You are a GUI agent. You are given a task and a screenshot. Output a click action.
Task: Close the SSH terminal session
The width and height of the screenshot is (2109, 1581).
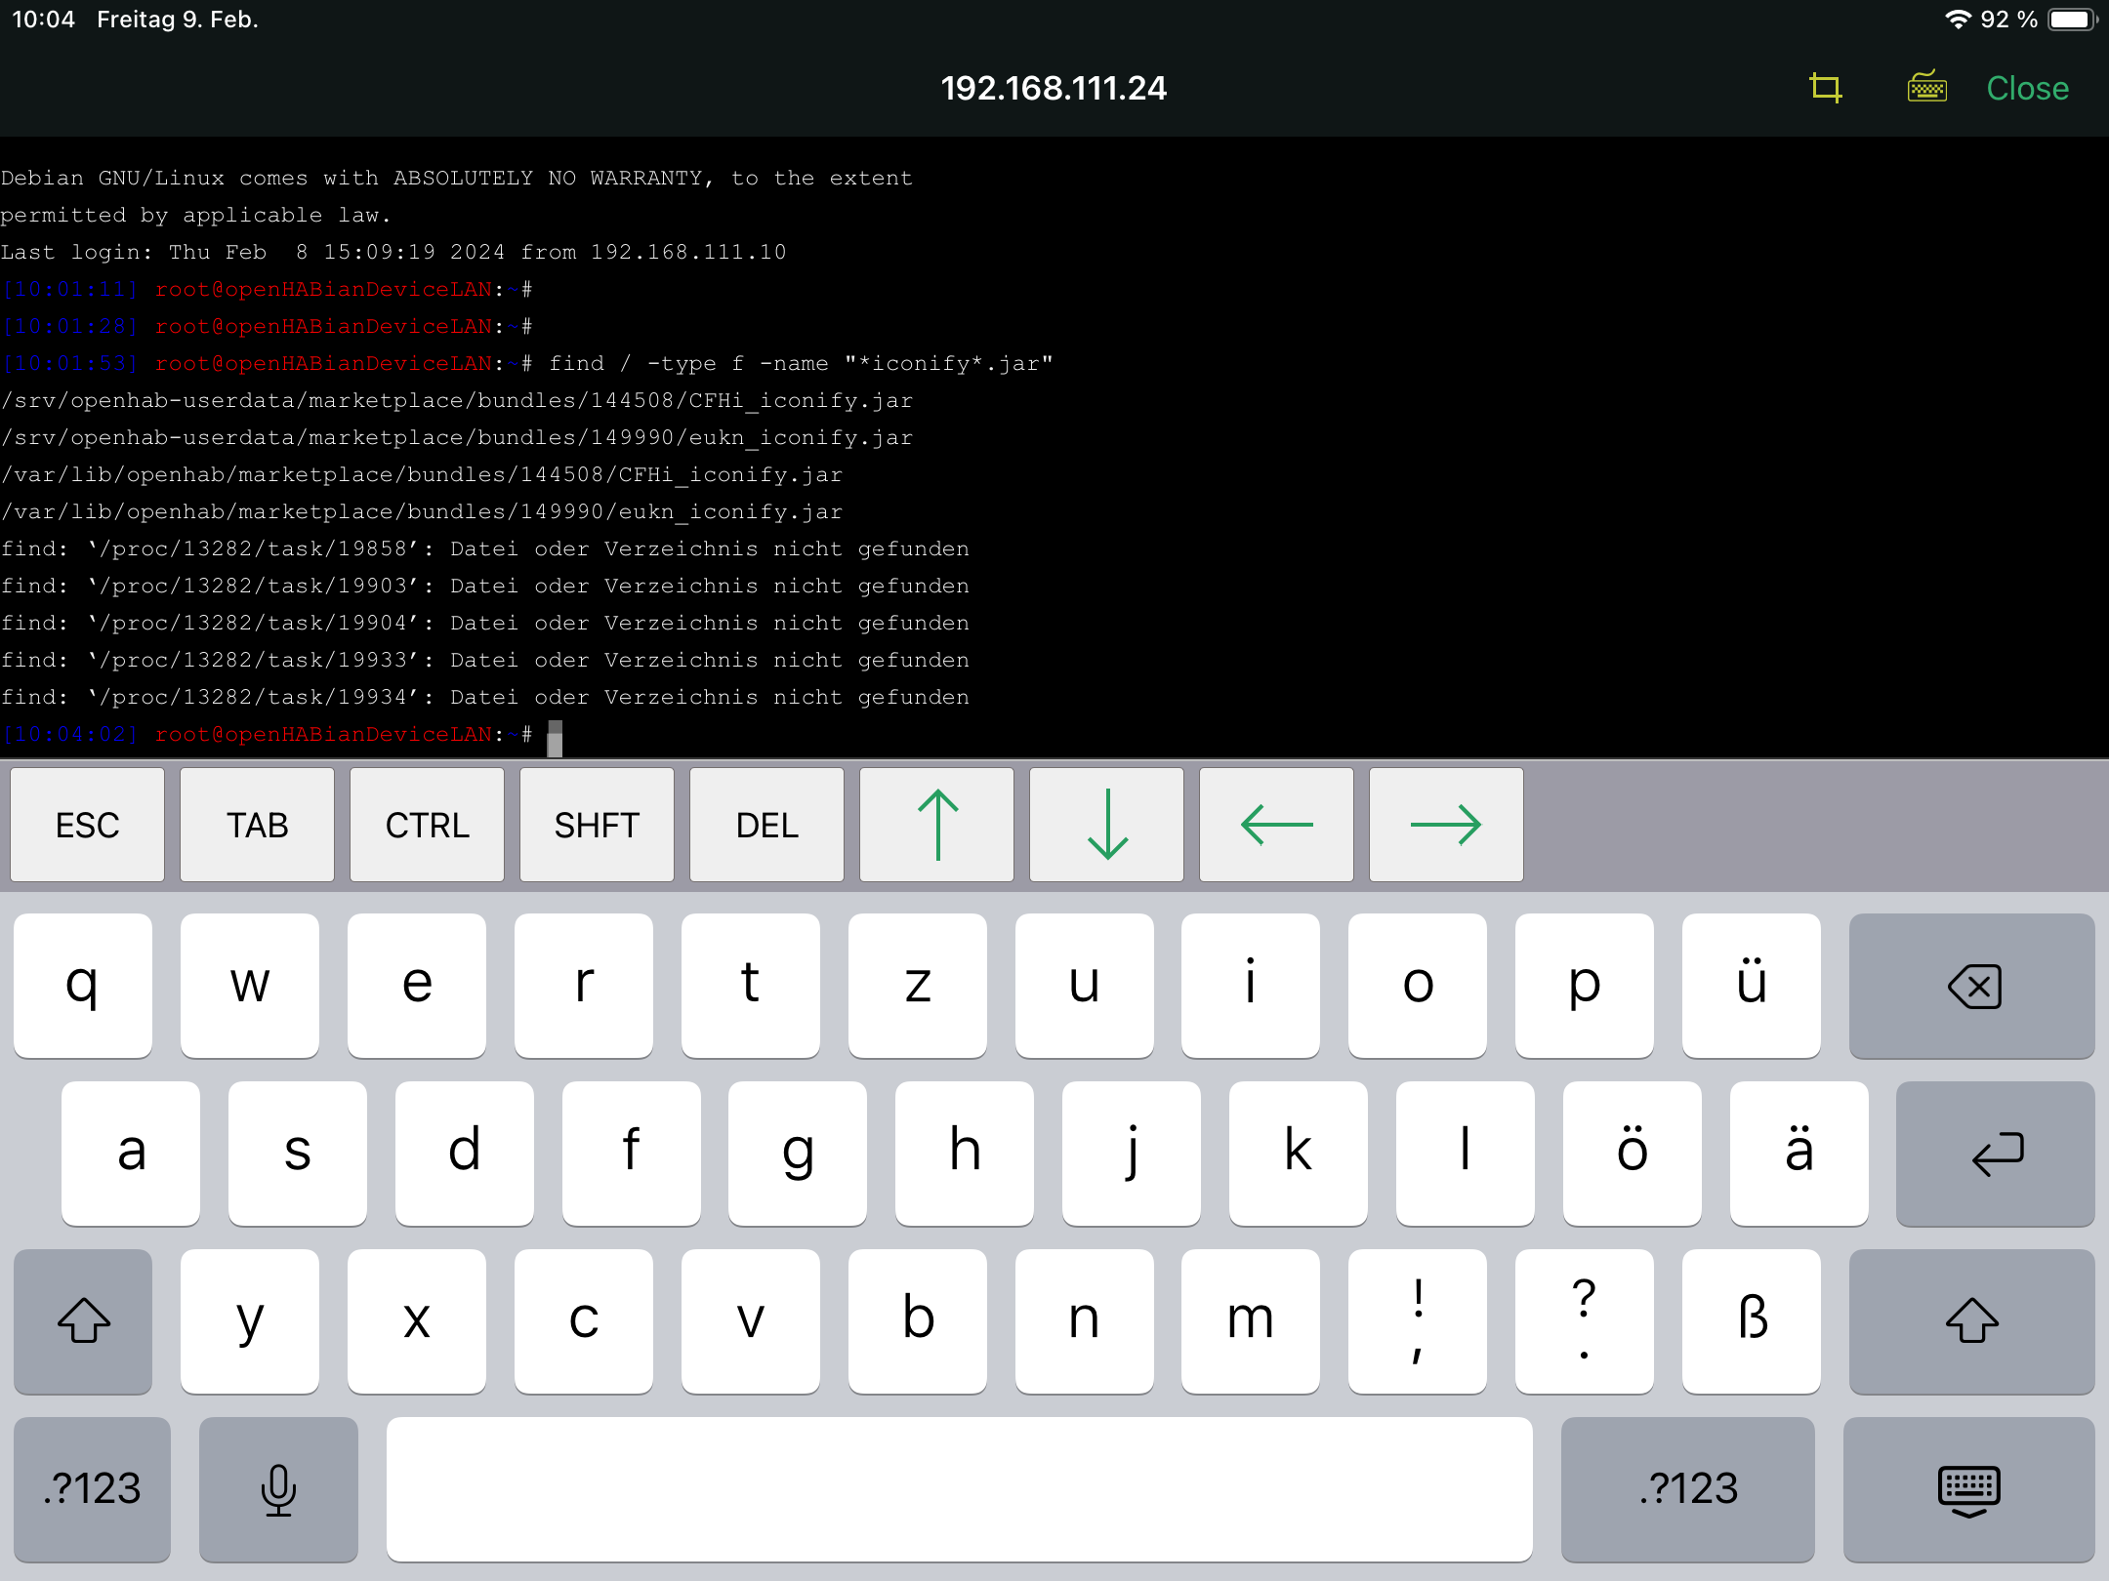pyautogui.click(x=2027, y=88)
